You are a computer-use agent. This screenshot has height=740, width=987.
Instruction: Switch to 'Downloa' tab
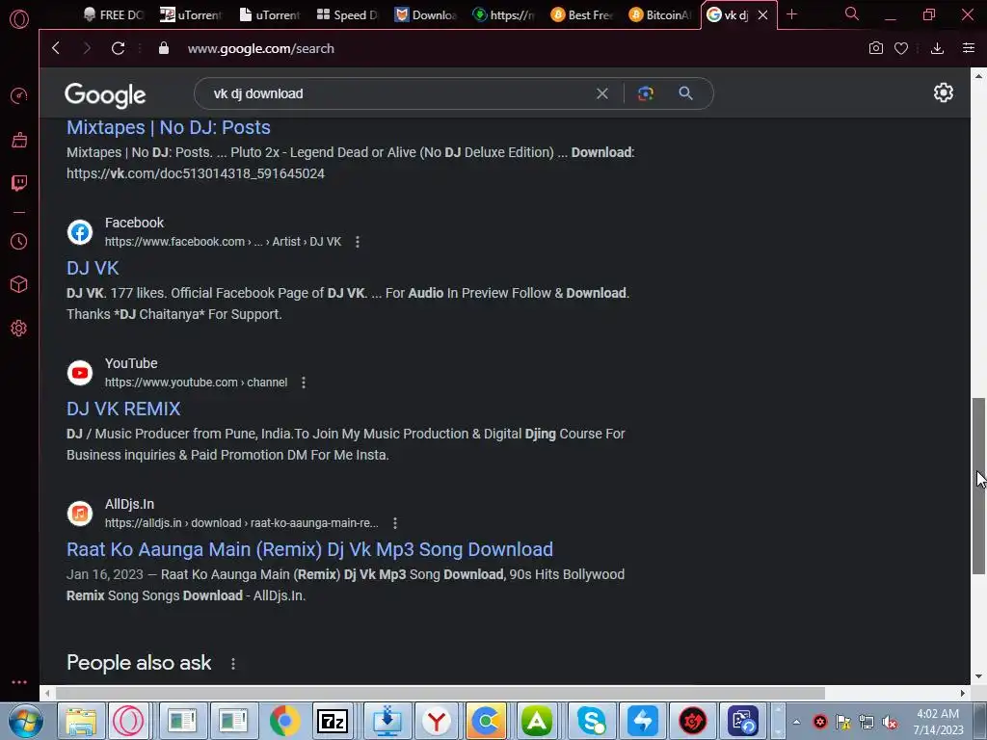(x=426, y=14)
